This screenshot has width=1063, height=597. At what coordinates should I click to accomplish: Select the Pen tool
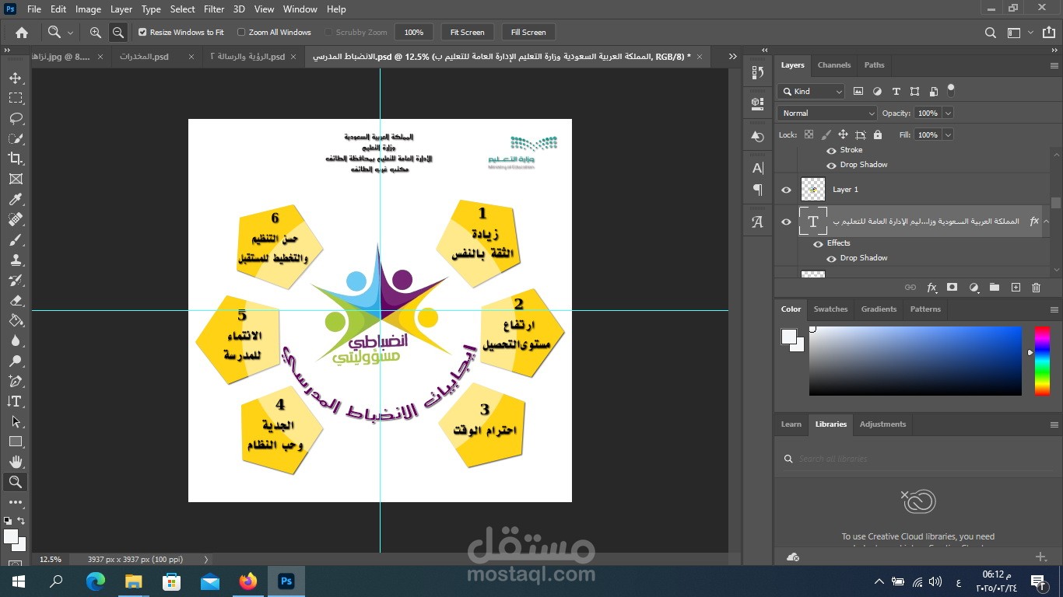tap(16, 381)
